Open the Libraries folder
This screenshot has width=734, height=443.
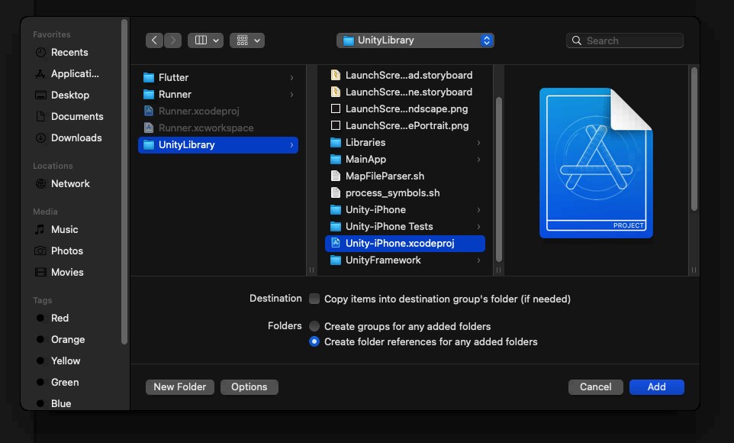click(x=364, y=142)
